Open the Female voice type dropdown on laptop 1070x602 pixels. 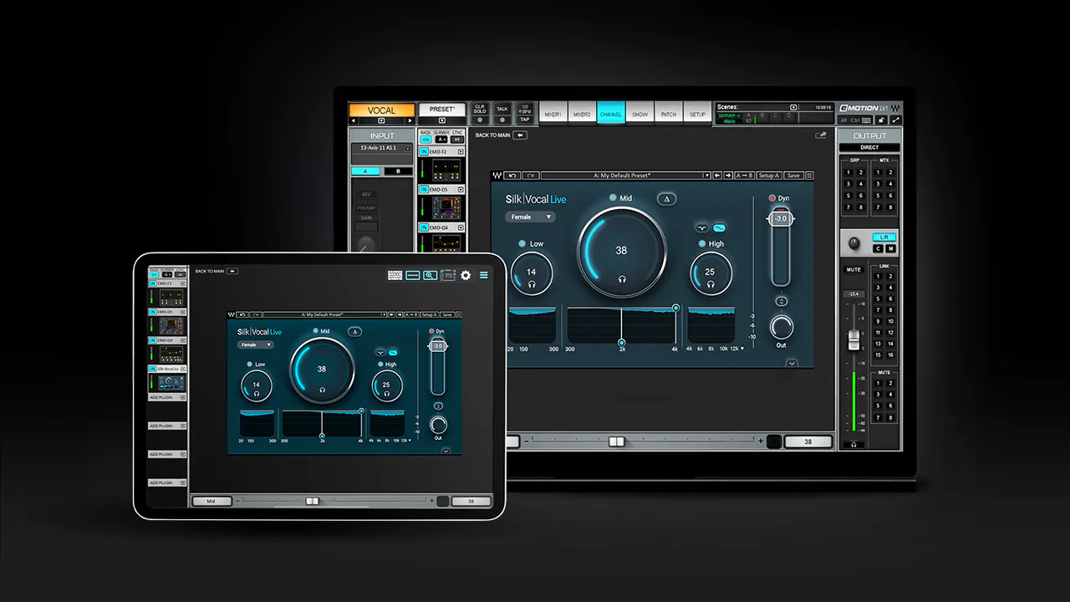pos(530,217)
